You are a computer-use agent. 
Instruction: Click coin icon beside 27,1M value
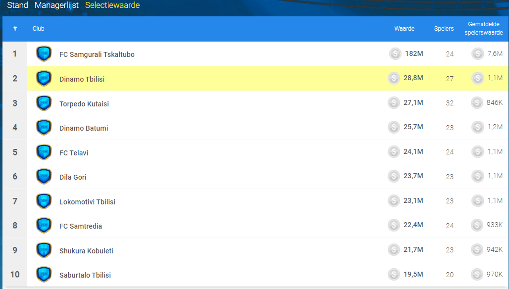394,102
